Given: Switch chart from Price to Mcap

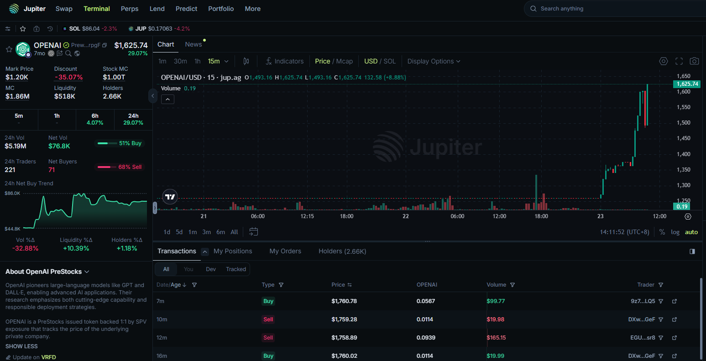Looking at the screenshot, I should pyautogui.click(x=345, y=61).
